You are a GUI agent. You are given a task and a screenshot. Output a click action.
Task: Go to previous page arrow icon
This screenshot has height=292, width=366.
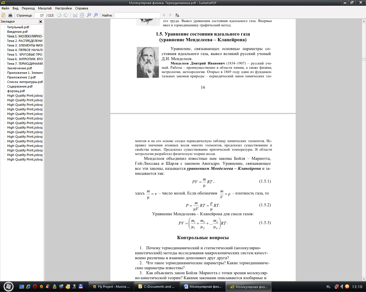point(59,15)
